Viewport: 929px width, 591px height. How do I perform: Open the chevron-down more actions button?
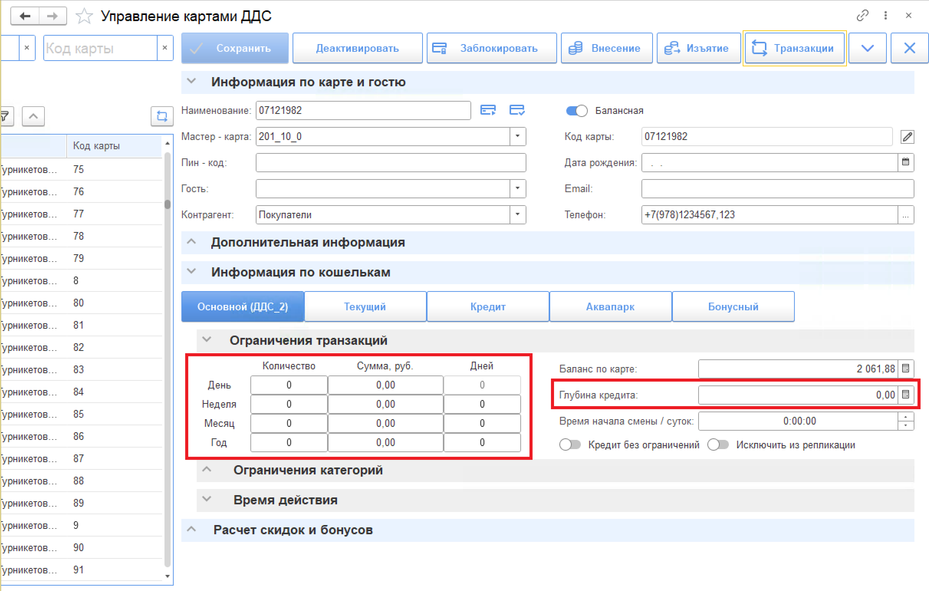coord(867,48)
